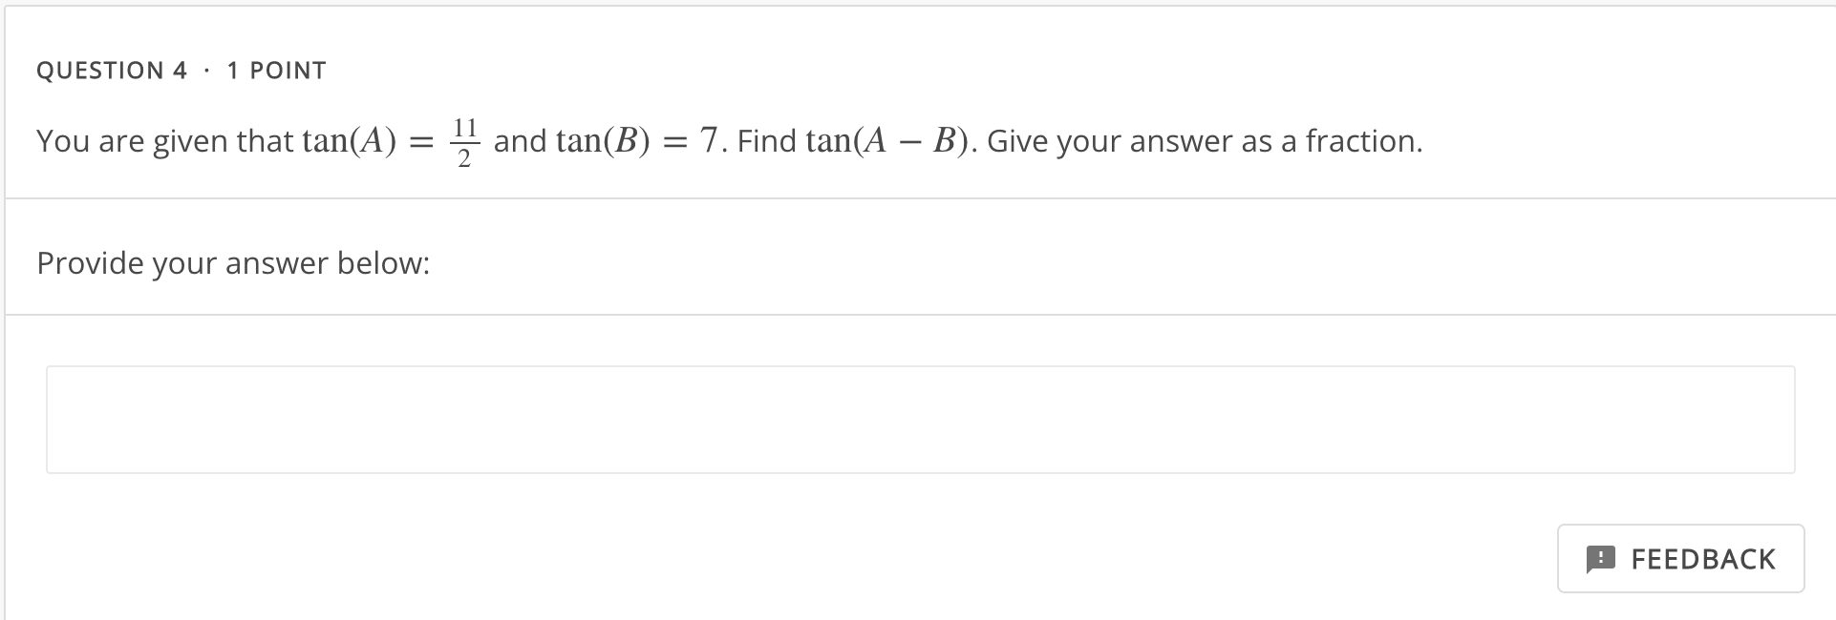Open feedback for Question 4
This screenshot has height=620, width=1836.
click(1681, 558)
